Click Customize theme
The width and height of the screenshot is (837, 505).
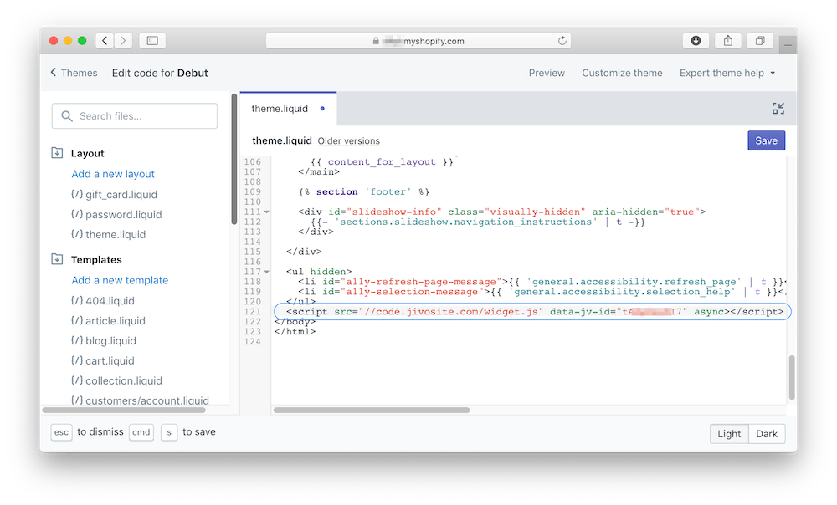point(622,73)
